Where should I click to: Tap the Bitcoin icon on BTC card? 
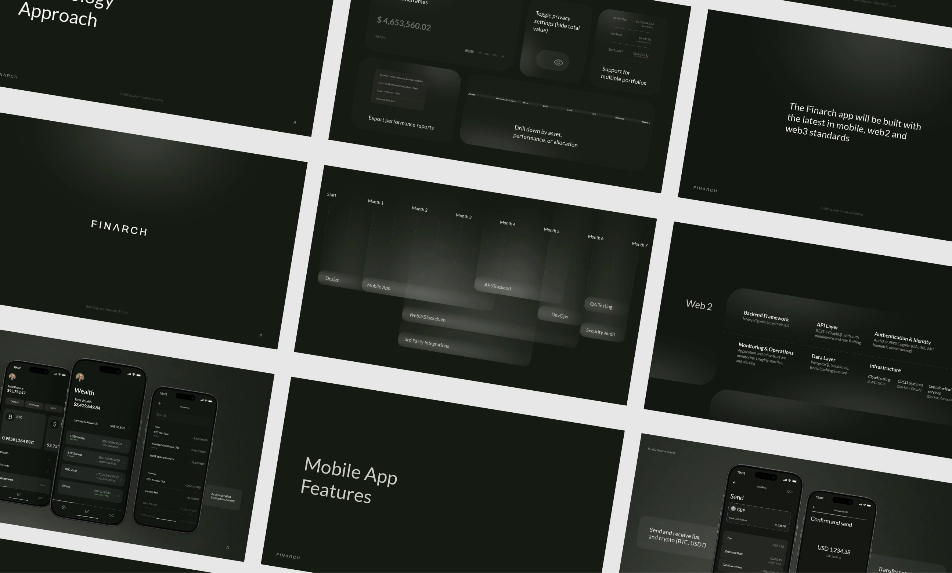[10, 417]
